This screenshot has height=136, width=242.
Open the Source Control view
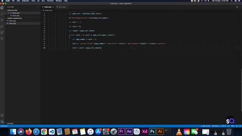tap(2, 20)
